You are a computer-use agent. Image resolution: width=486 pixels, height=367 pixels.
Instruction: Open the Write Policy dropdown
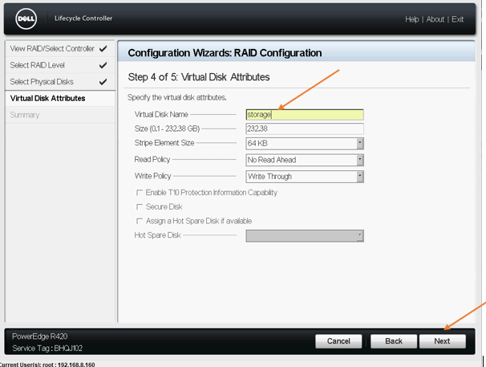pos(305,177)
